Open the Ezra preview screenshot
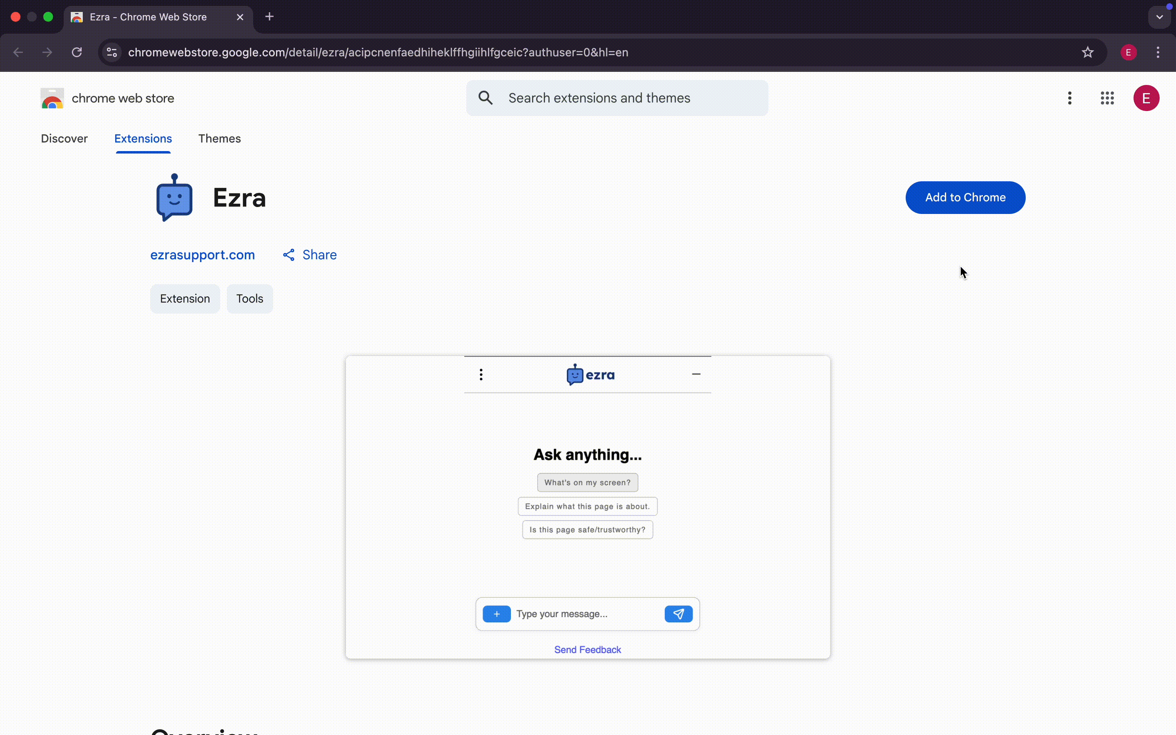 (588, 508)
